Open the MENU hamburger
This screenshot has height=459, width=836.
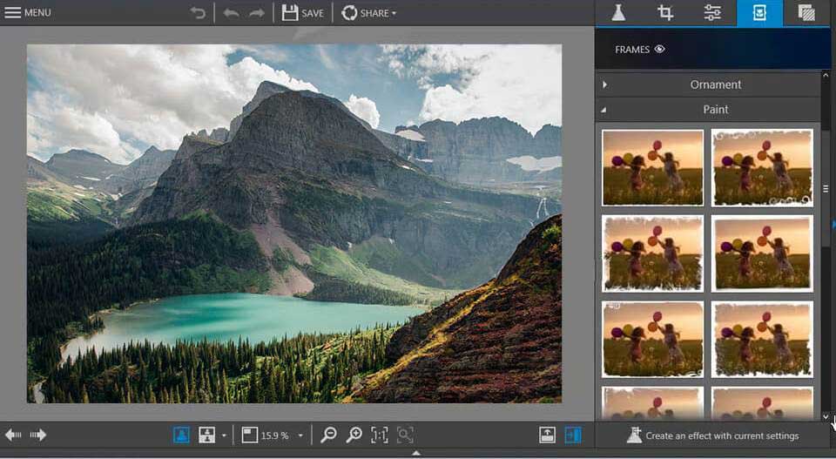click(28, 13)
